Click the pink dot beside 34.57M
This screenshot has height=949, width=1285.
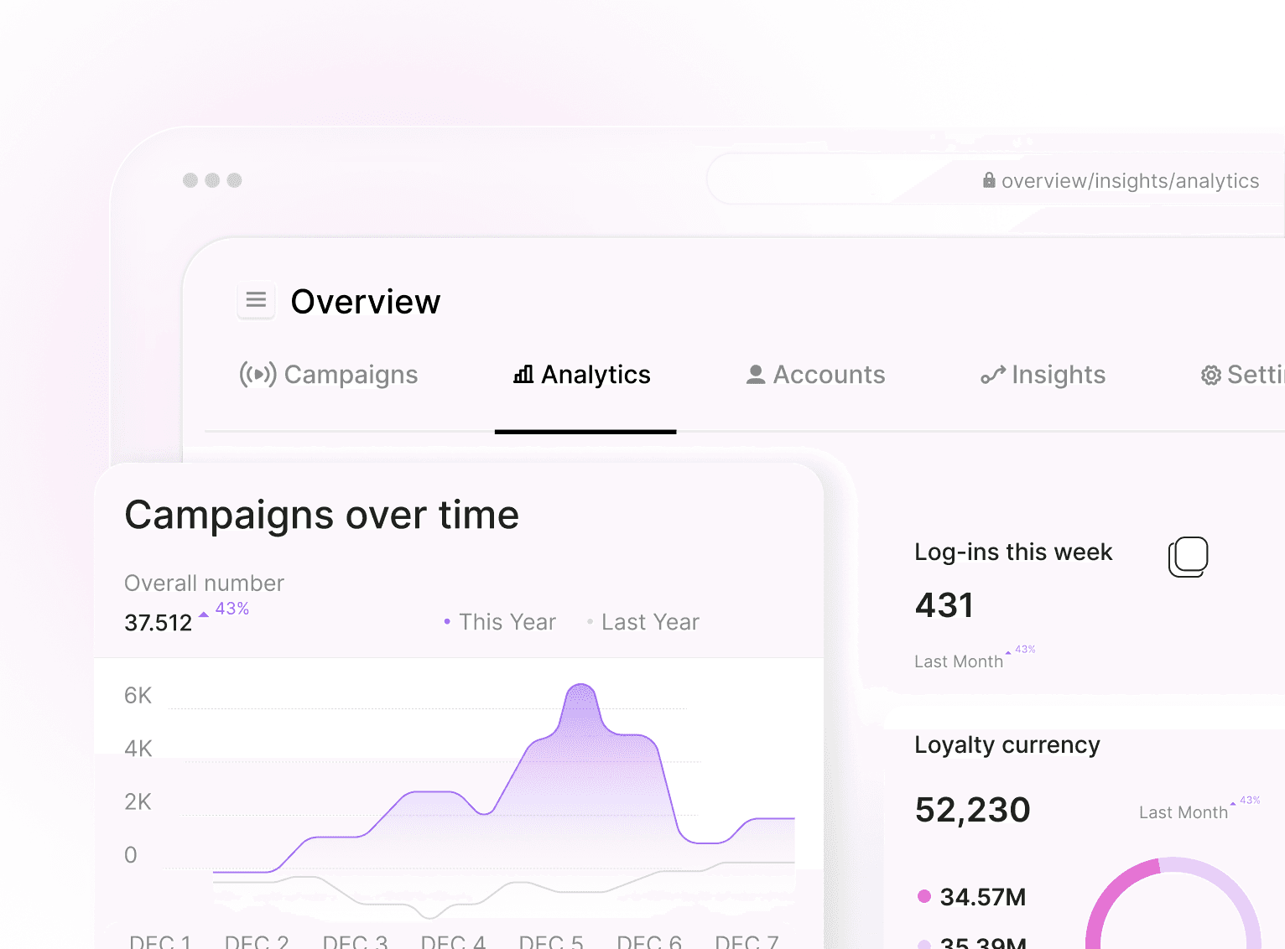[924, 896]
